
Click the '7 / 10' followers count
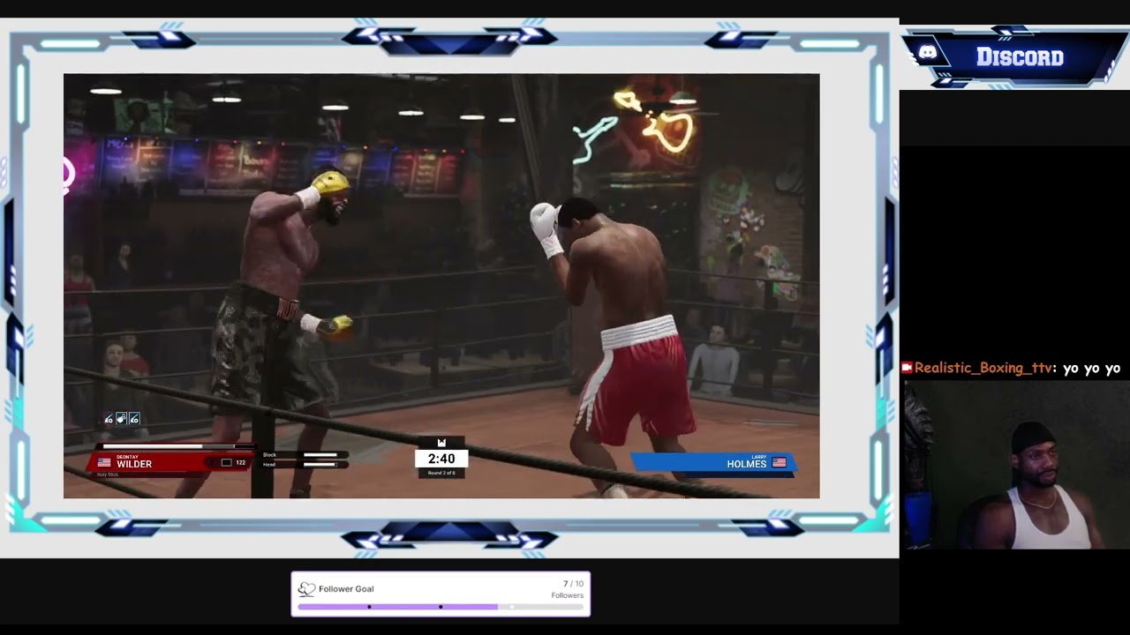coord(573,584)
